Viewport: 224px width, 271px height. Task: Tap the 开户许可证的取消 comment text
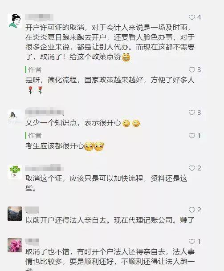point(110,42)
